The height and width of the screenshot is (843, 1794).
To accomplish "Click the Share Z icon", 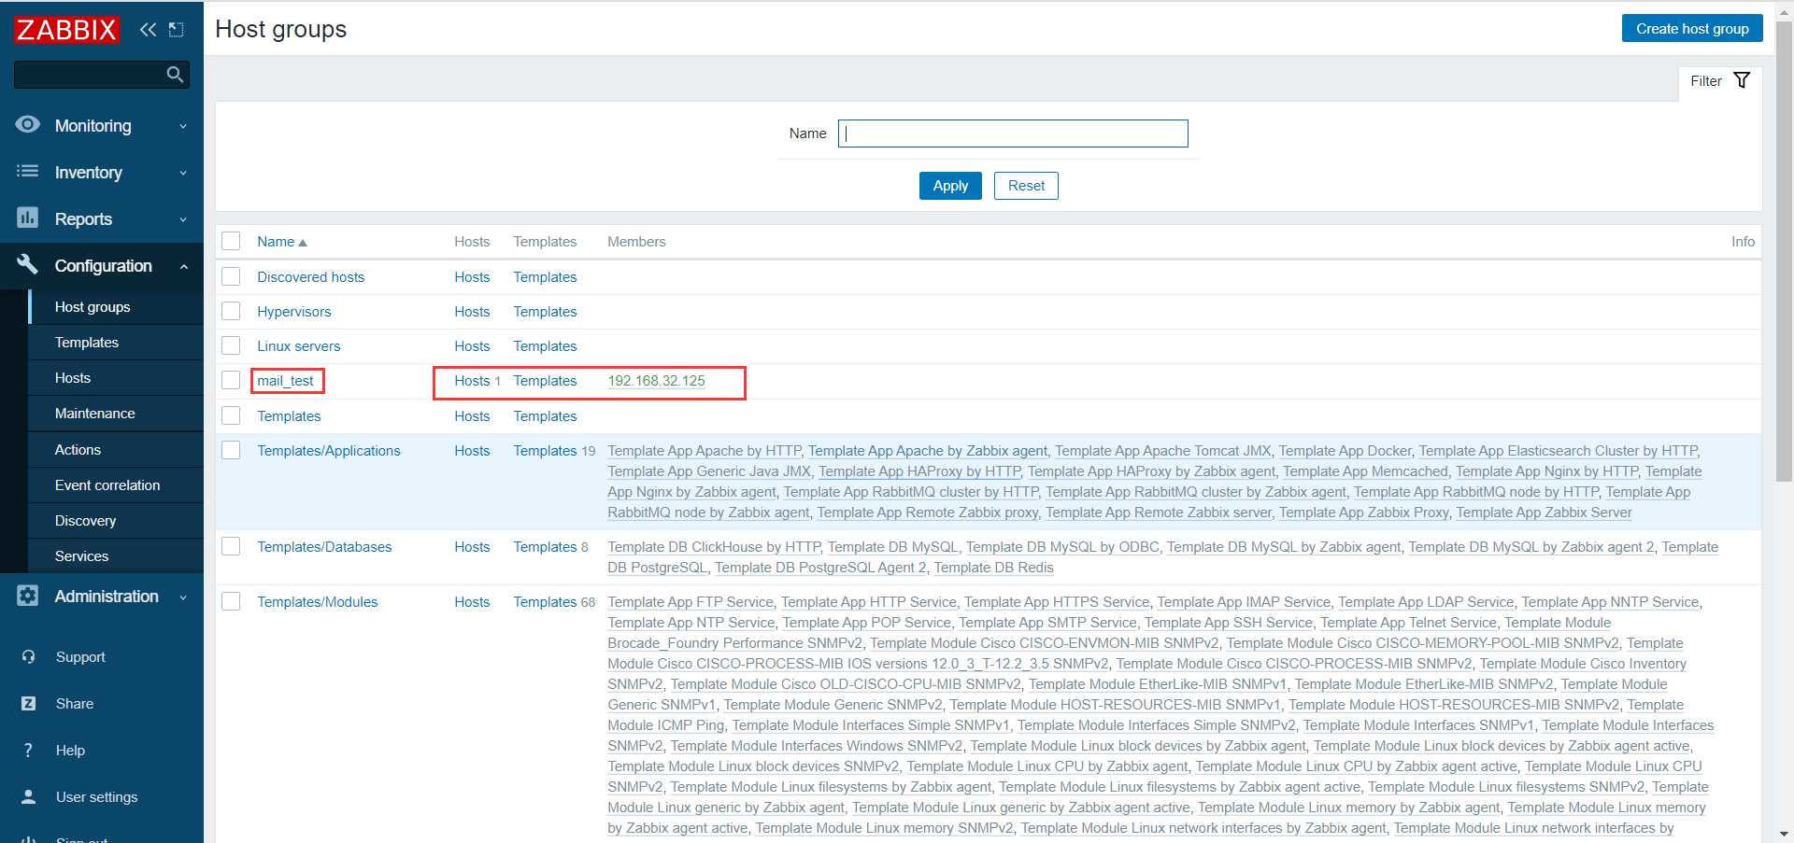I will tap(29, 704).
